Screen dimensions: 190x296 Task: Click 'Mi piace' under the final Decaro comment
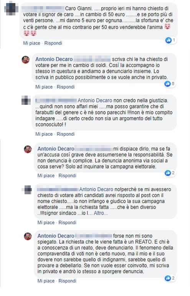point(46,281)
